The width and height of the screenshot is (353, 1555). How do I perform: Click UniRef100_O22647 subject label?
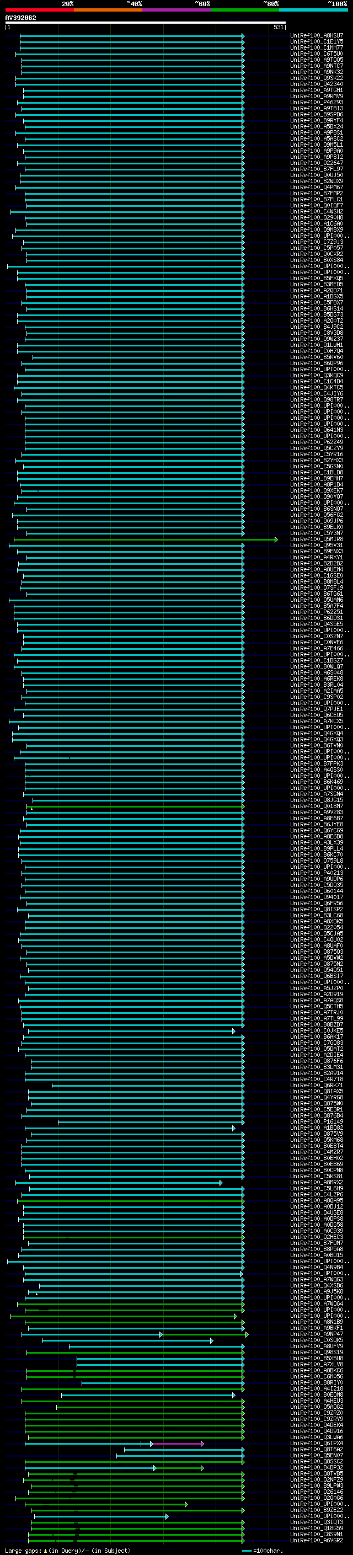coord(317,163)
